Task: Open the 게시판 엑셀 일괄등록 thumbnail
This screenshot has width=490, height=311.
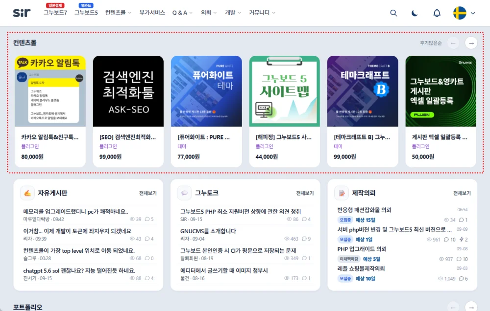Action: (x=441, y=91)
